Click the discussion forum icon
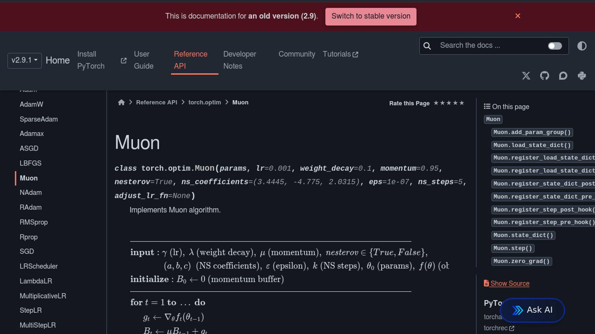 click(x=563, y=76)
